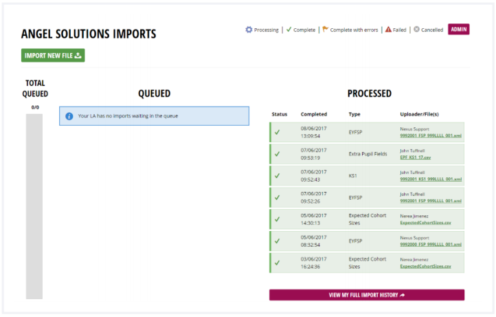
Task: Click the total queued progress bar
Action: [34, 206]
